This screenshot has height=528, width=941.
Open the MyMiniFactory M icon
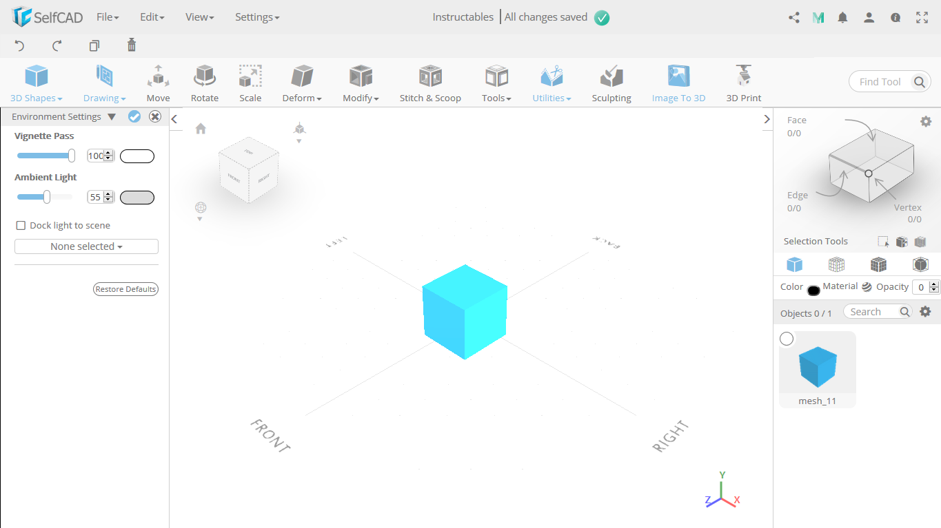tap(818, 18)
